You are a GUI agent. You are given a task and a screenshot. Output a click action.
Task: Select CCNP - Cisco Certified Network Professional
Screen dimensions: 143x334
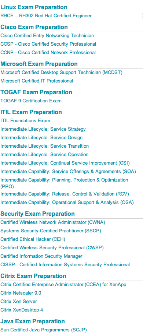48,53
